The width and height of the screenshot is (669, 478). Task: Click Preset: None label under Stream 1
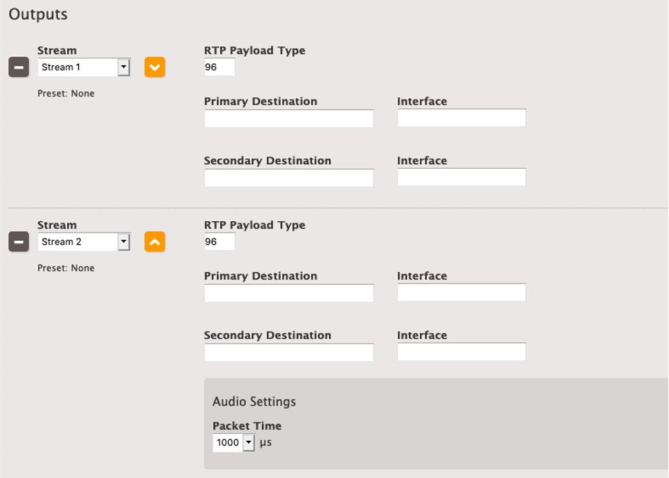(66, 93)
